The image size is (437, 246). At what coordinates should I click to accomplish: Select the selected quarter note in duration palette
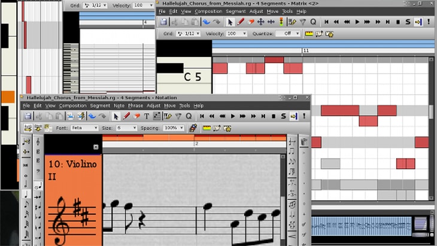point(26,194)
